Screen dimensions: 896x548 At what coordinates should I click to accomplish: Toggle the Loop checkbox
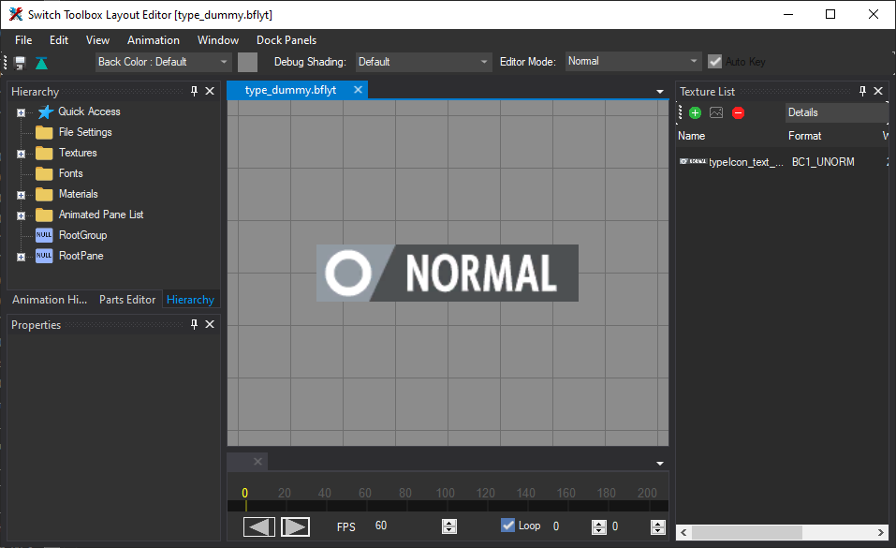pyautogui.click(x=508, y=526)
